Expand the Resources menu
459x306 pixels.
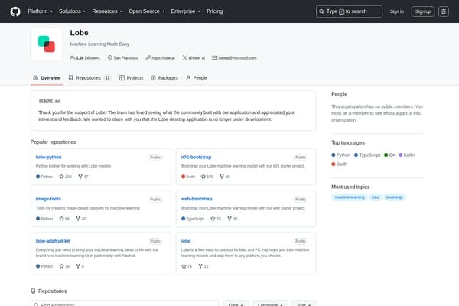point(107,11)
